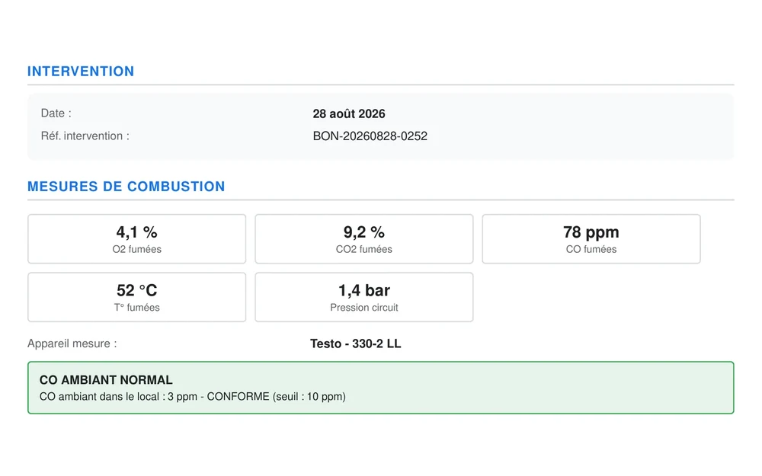The width and height of the screenshot is (762, 476).
Task: Select the "Appareil mesure :" label
Action: (72, 344)
